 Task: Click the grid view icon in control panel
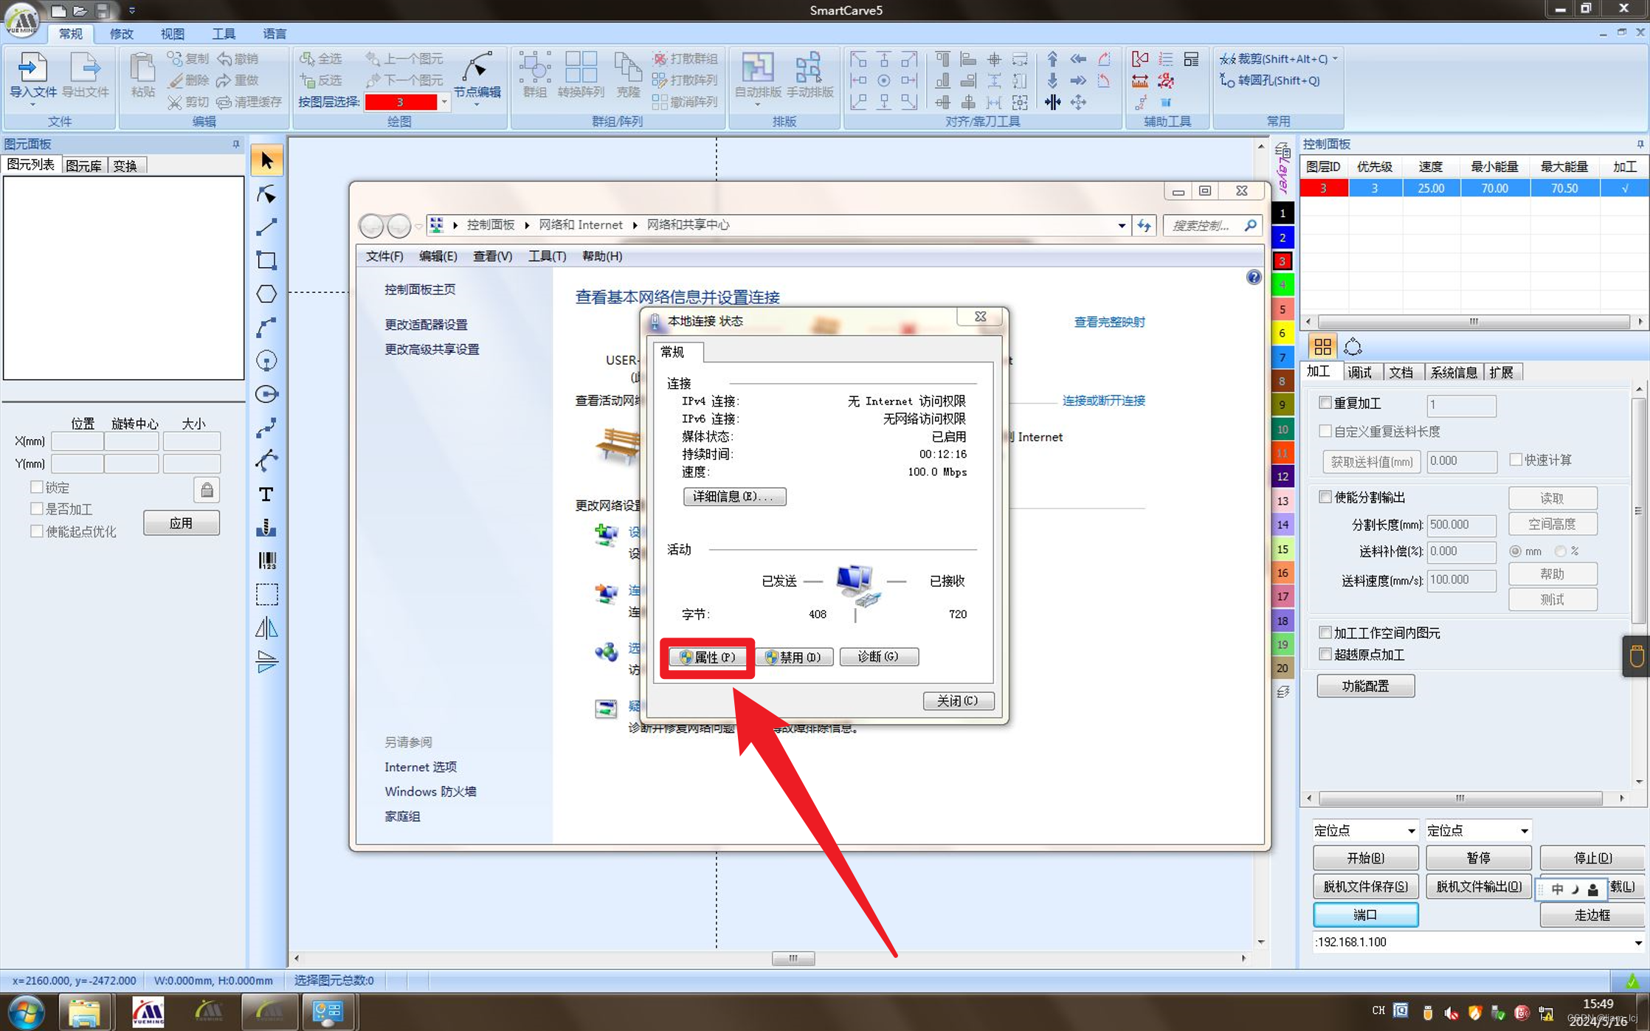pos(1322,346)
